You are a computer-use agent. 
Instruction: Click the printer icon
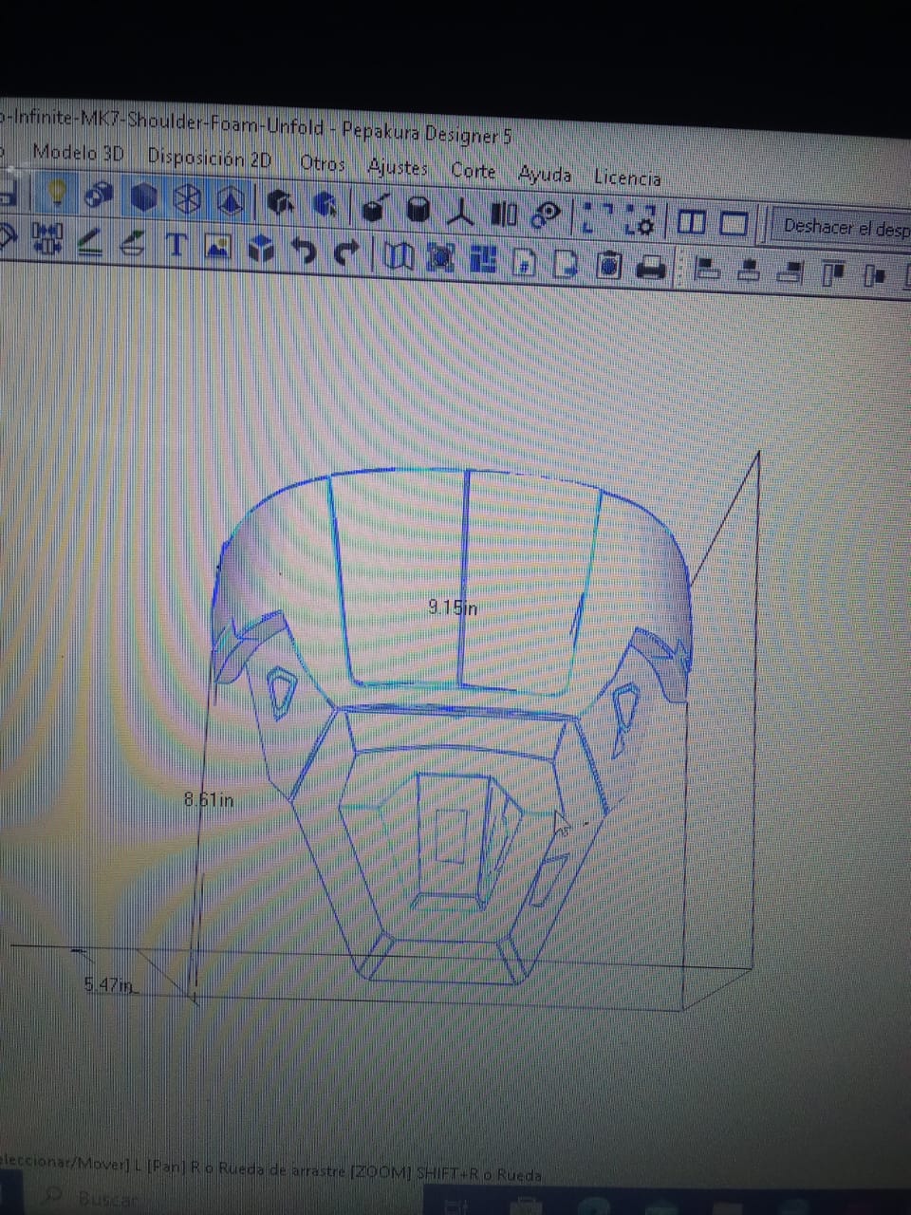point(651,267)
